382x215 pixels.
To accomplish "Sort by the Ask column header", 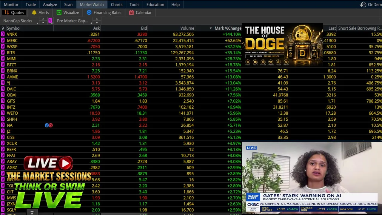I will point(96,28).
